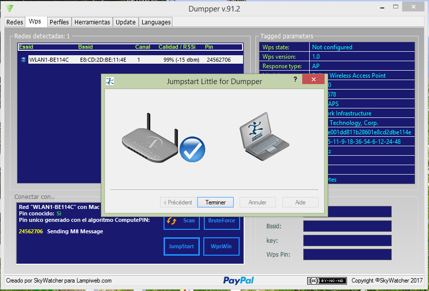Click the Canal column header
This screenshot has width=429, height=291.
tap(143, 47)
